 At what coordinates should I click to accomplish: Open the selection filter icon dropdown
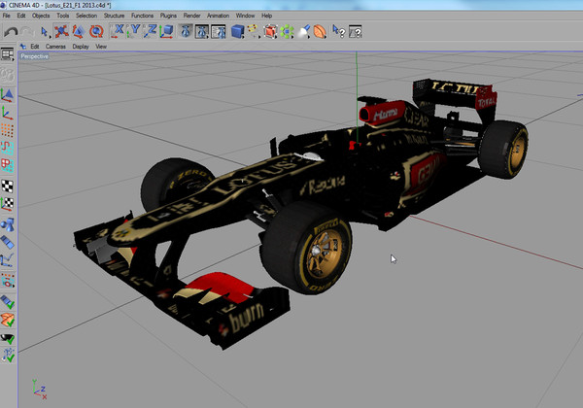tap(8, 282)
